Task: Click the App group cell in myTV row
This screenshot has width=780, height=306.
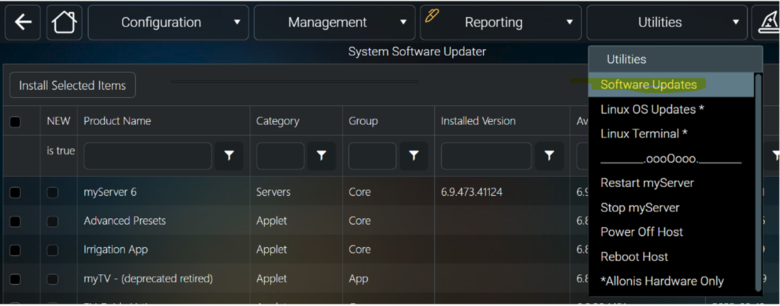Action: tap(358, 279)
